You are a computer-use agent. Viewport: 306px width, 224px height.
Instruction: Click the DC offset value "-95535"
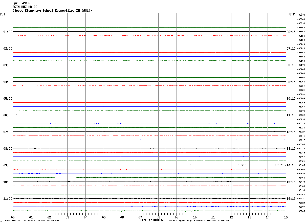click(x=301, y=211)
